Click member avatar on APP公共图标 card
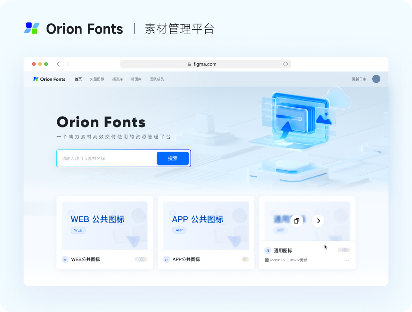 [x=245, y=259]
